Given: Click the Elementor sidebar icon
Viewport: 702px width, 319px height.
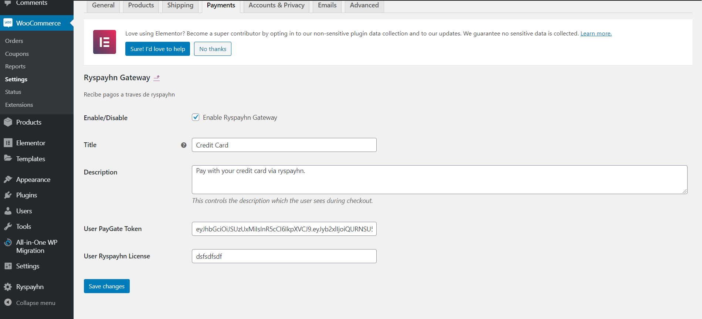Looking at the screenshot, I should click(8, 143).
